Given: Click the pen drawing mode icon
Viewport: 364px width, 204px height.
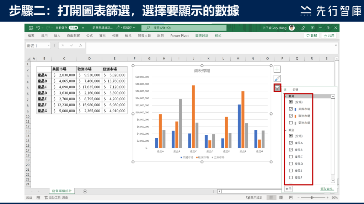Looking at the screenshot, I should [303, 28].
